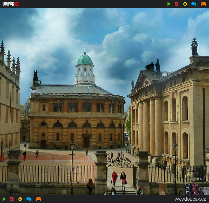
Task: Click the red camera icon in bottom bar
Action: tap(12, 199)
